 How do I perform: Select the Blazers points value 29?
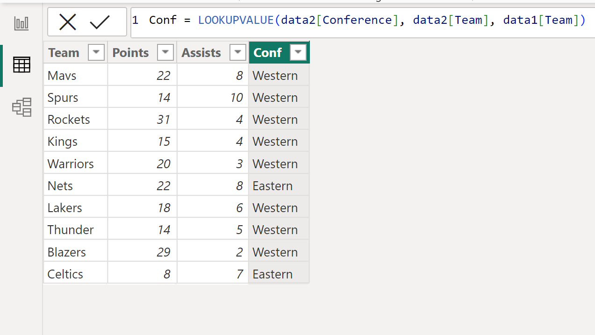coord(142,252)
